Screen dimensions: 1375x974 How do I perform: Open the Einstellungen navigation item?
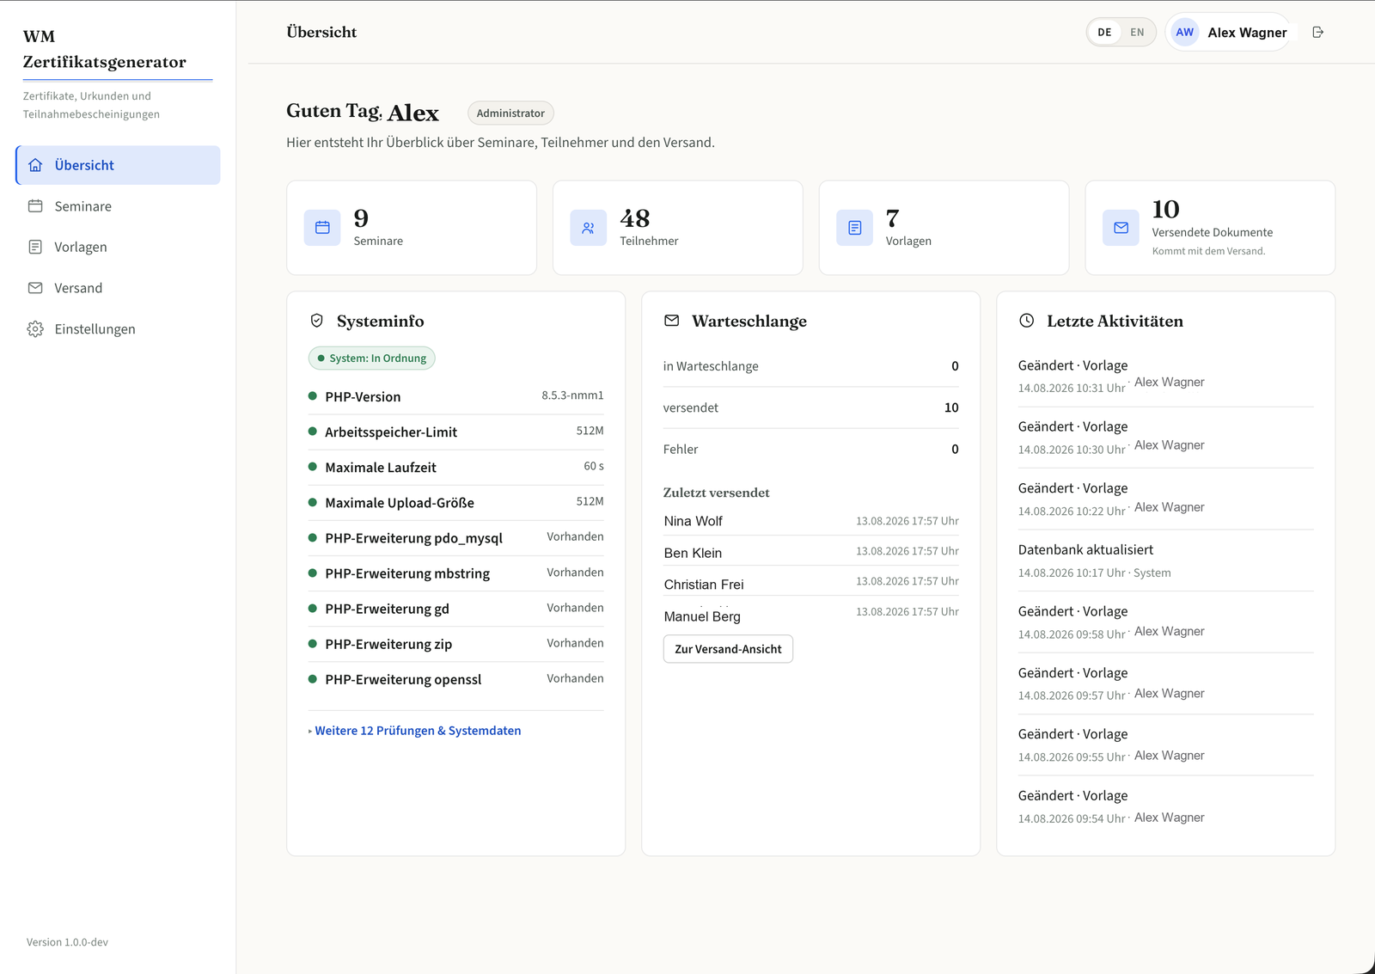pyautogui.click(x=118, y=329)
